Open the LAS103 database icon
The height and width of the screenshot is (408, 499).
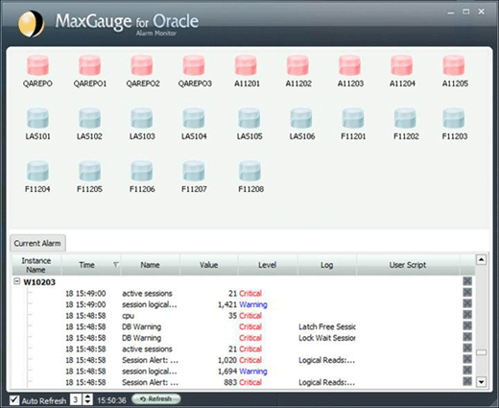(x=142, y=118)
